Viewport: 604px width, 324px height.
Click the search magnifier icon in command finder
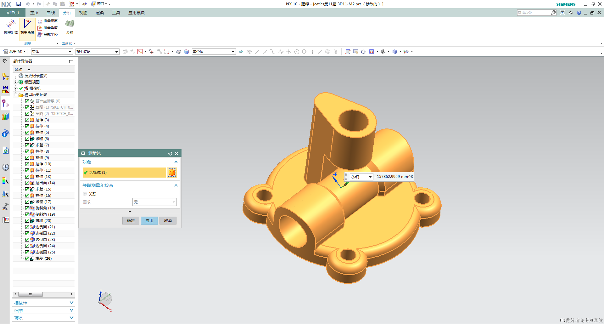(x=553, y=13)
